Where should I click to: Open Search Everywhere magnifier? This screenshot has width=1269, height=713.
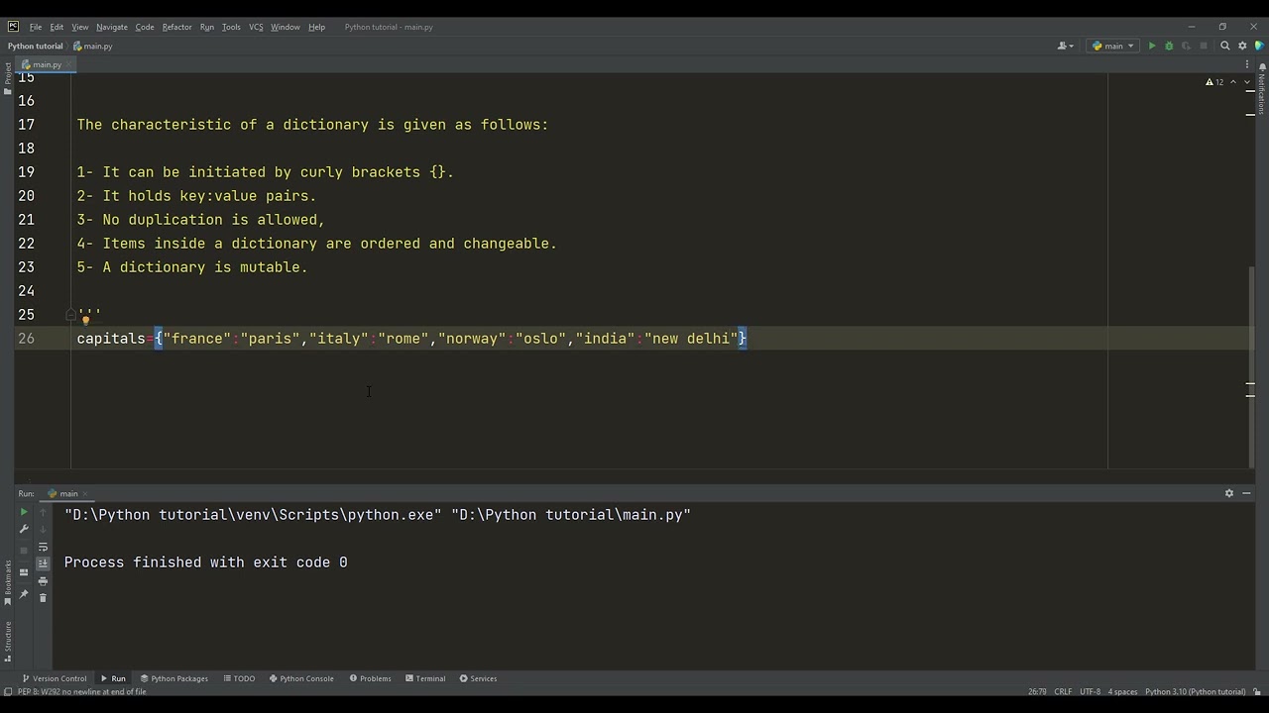[1225, 46]
